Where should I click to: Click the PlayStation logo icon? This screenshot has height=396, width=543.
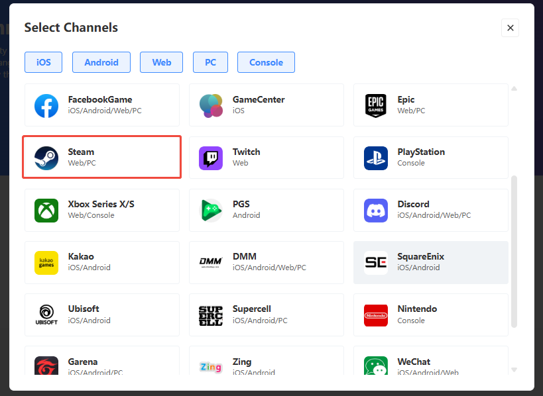[x=376, y=158]
